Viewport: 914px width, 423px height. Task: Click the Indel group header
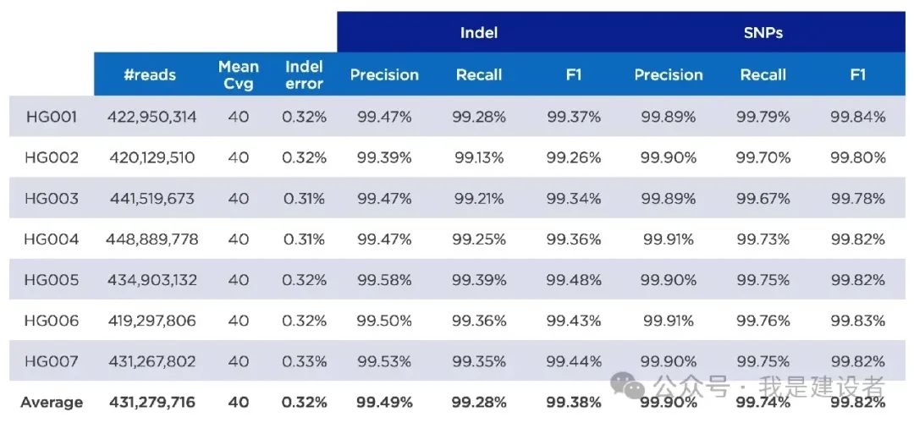point(478,33)
